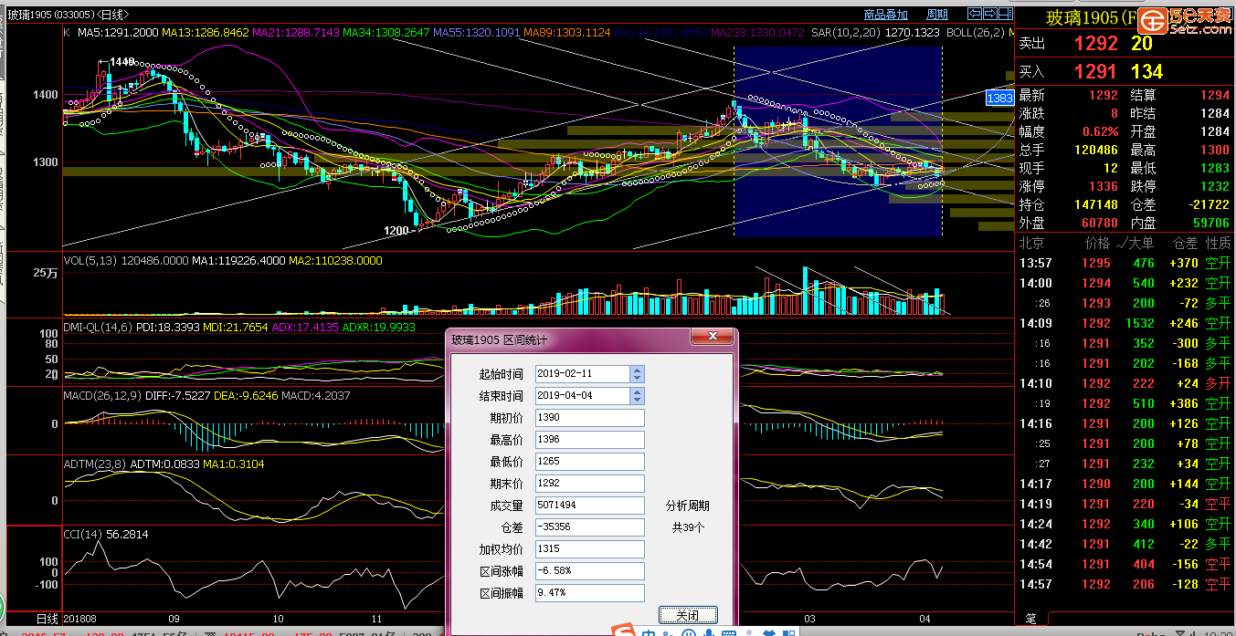
Task: Click the MACD(26,12,9) indicator label
Action: pyautogui.click(x=103, y=396)
